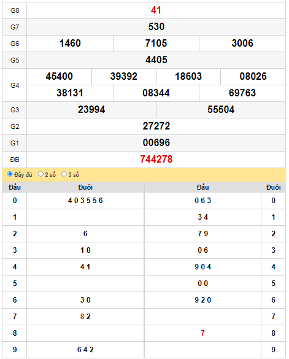This screenshot has height=359, width=289.
Task: Select the "Đầy đủ" radio button
Action: point(10,174)
